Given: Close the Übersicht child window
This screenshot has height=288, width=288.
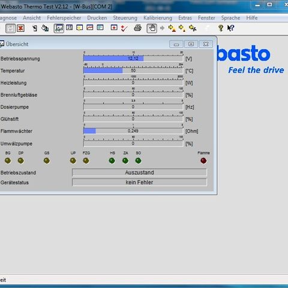Looking at the screenshot, I should pos(206,44).
